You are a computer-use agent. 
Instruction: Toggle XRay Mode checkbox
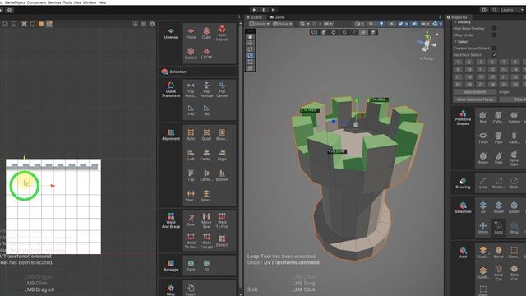[x=495, y=35]
